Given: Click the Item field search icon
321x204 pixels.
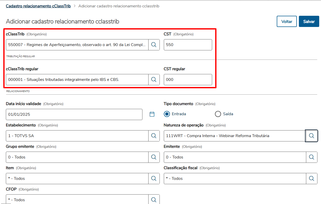Looking at the screenshot, I should [x=154, y=179].
